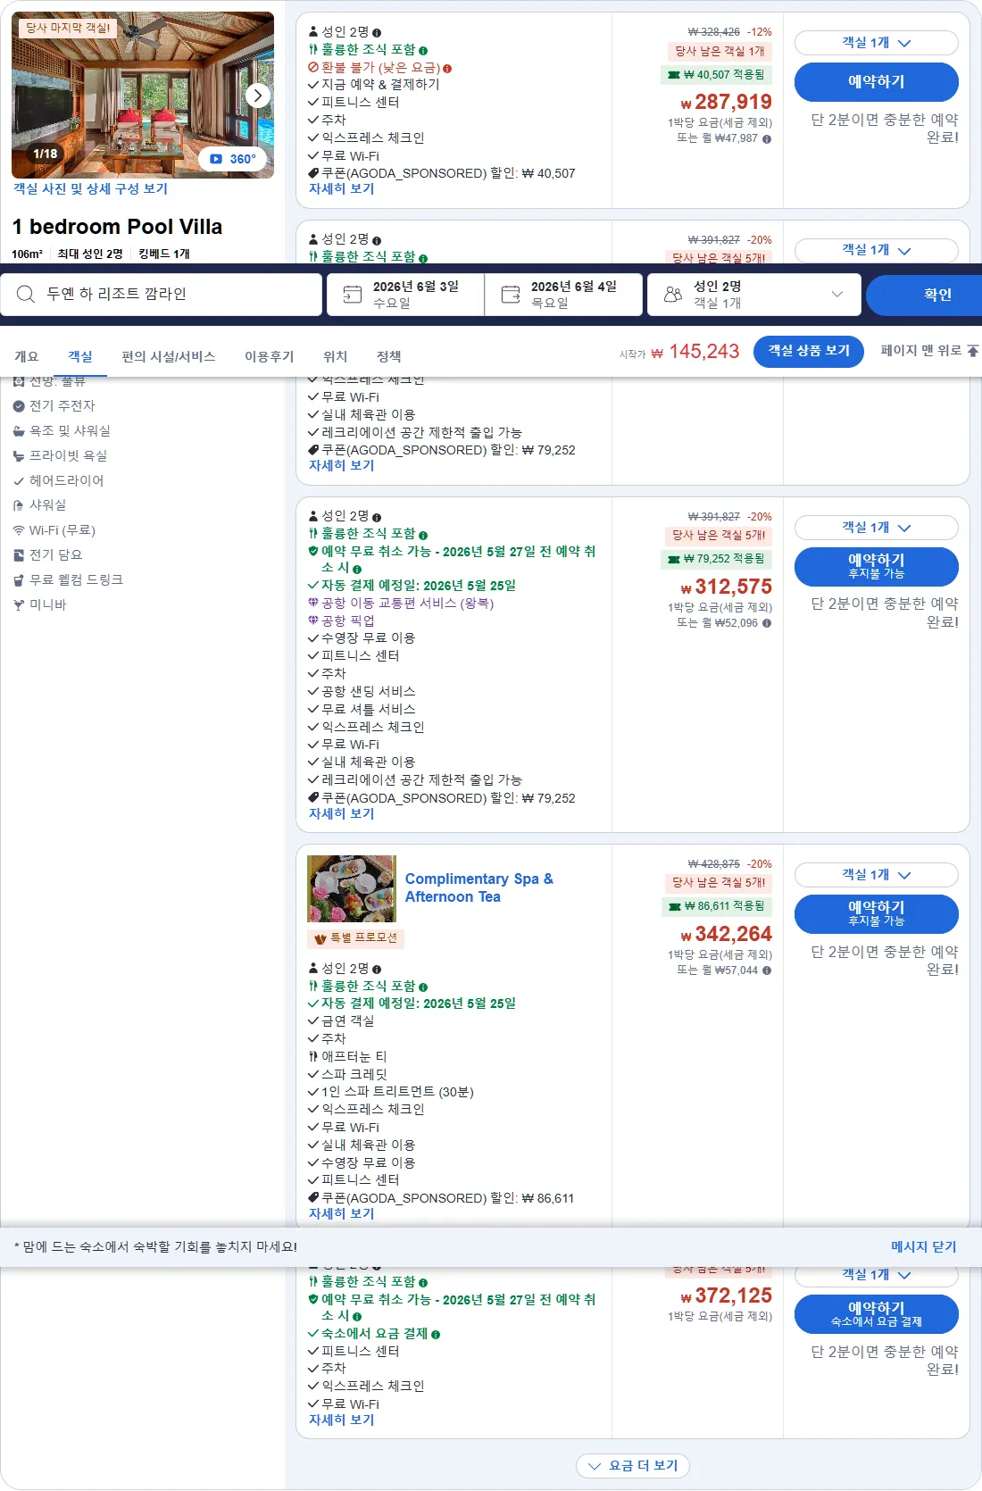Open the 이용후기 tab
Image resolution: width=982 pixels, height=1491 pixels.
click(x=270, y=356)
